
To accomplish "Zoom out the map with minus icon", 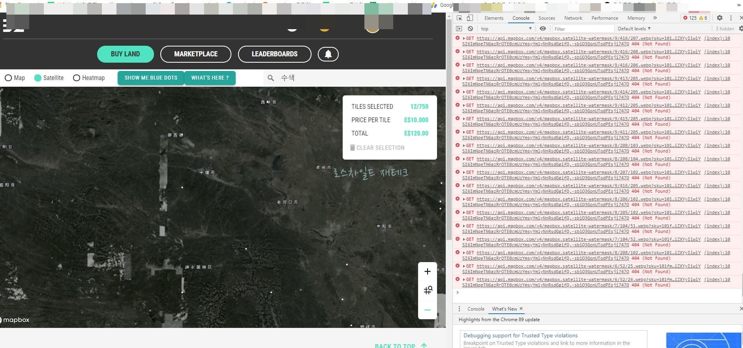I will pyautogui.click(x=427, y=310).
